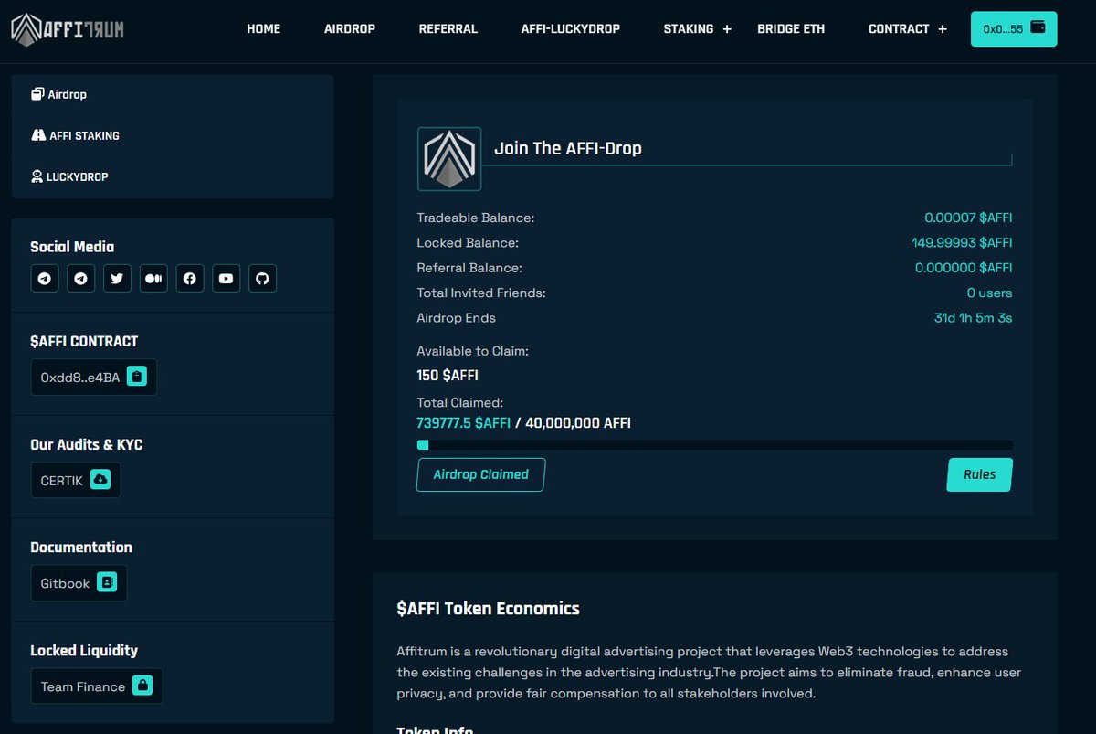Open the Airdrop page from the top navbar

coord(350,29)
